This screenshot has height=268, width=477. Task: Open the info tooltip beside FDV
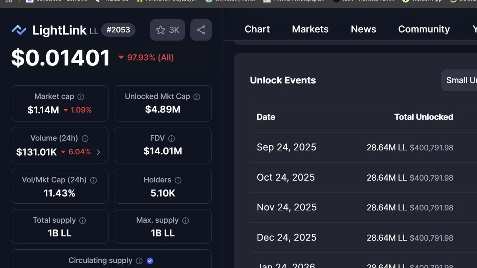pos(172,138)
